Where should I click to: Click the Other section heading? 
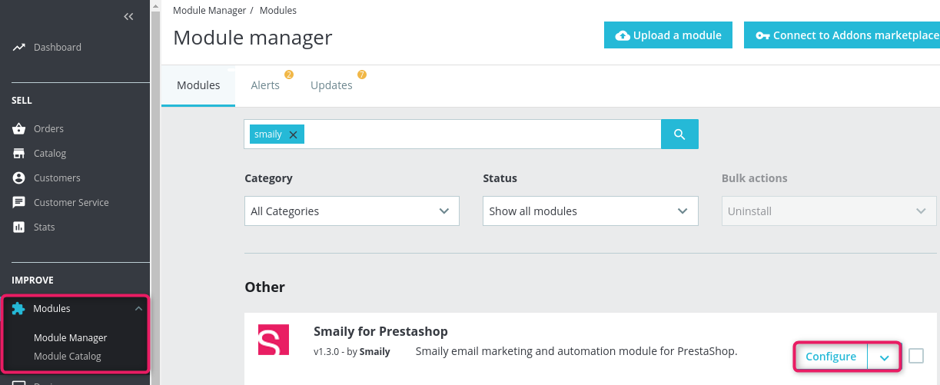pyautogui.click(x=264, y=287)
